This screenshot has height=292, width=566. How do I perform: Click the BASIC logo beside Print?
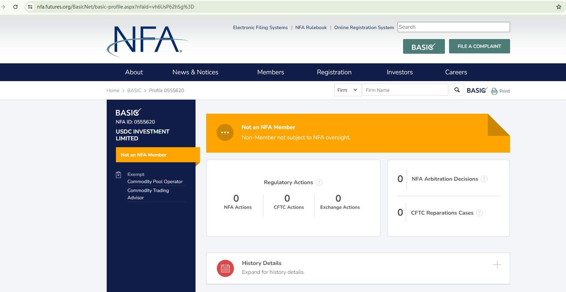(477, 90)
